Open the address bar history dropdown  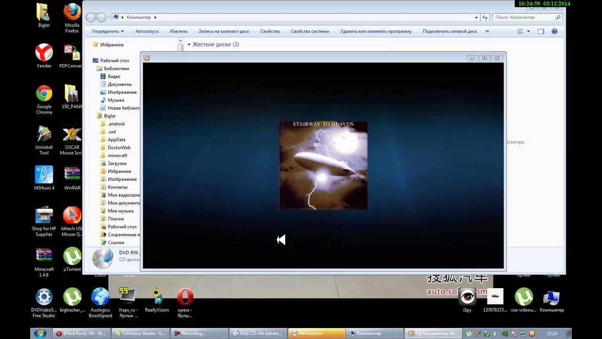click(476, 17)
